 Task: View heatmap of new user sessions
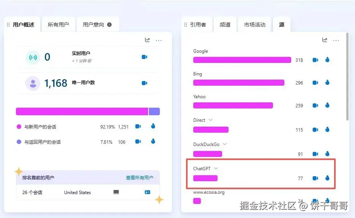(153, 126)
